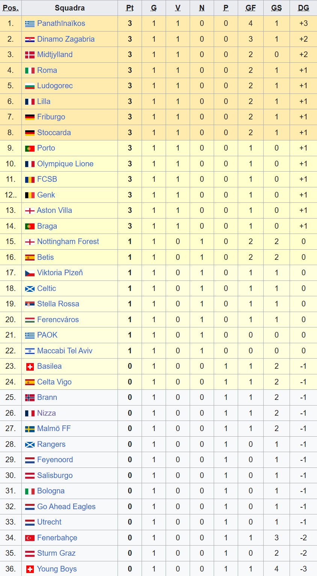Click the Czech flag beside Viktoria Plzeň

click(30, 273)
